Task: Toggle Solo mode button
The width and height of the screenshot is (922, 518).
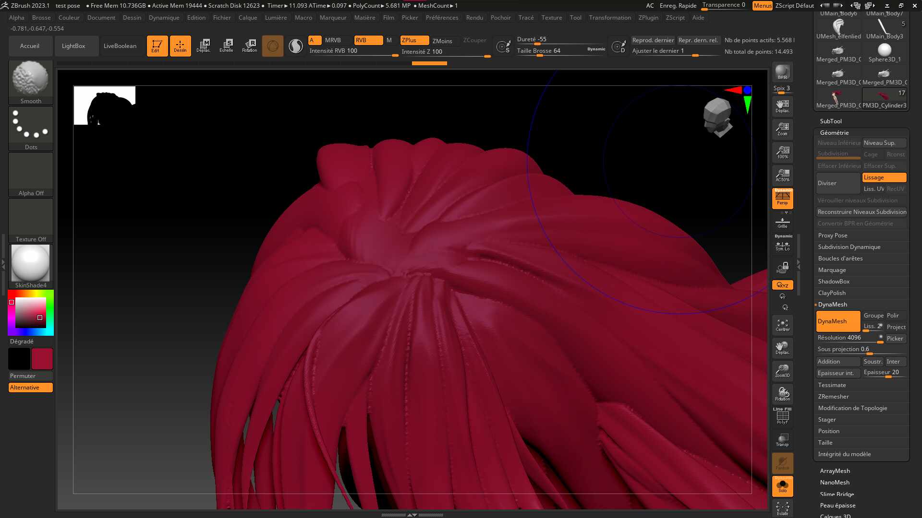Action: (782, 486)
